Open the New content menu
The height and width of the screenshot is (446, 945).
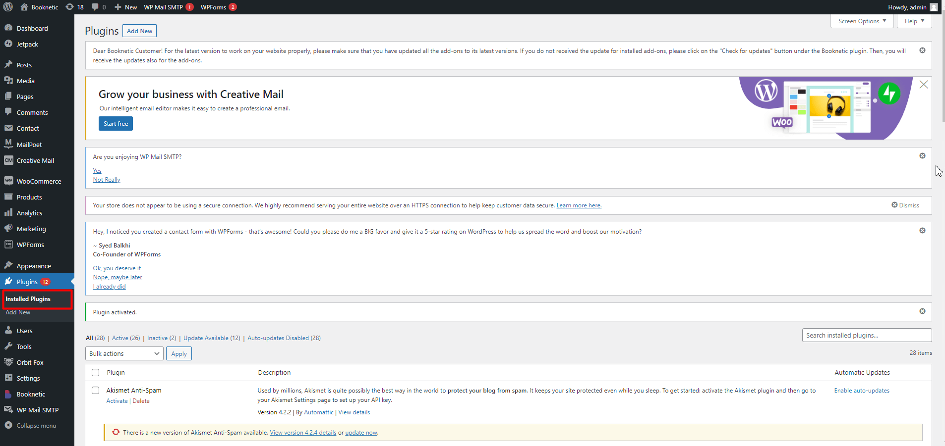126,7
